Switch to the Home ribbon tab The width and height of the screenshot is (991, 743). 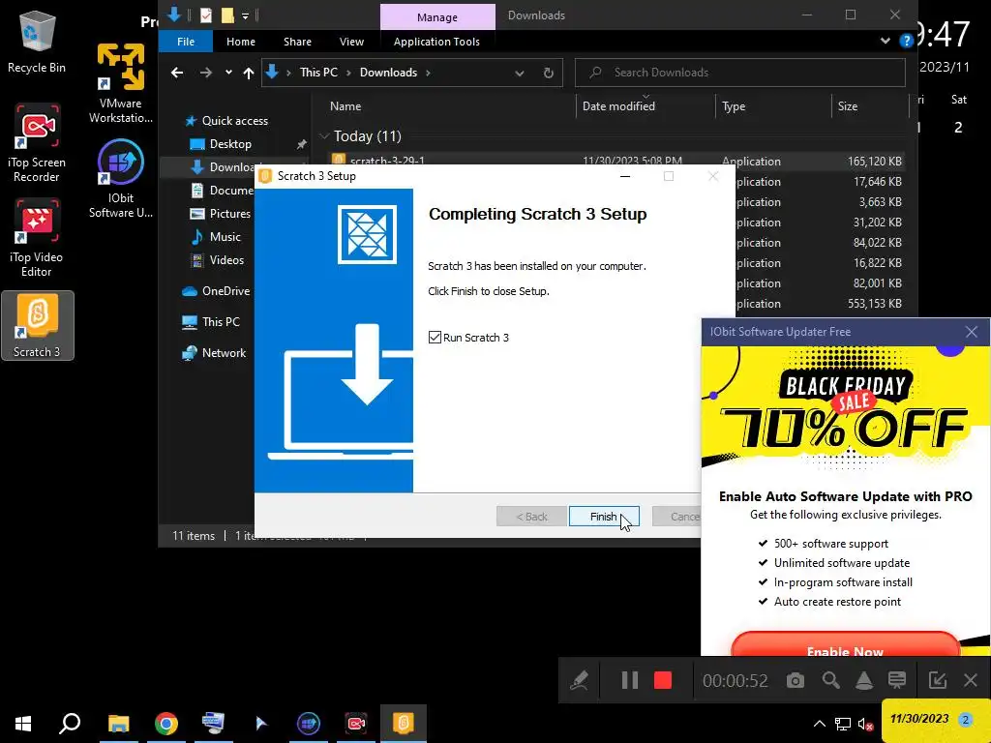241,42
